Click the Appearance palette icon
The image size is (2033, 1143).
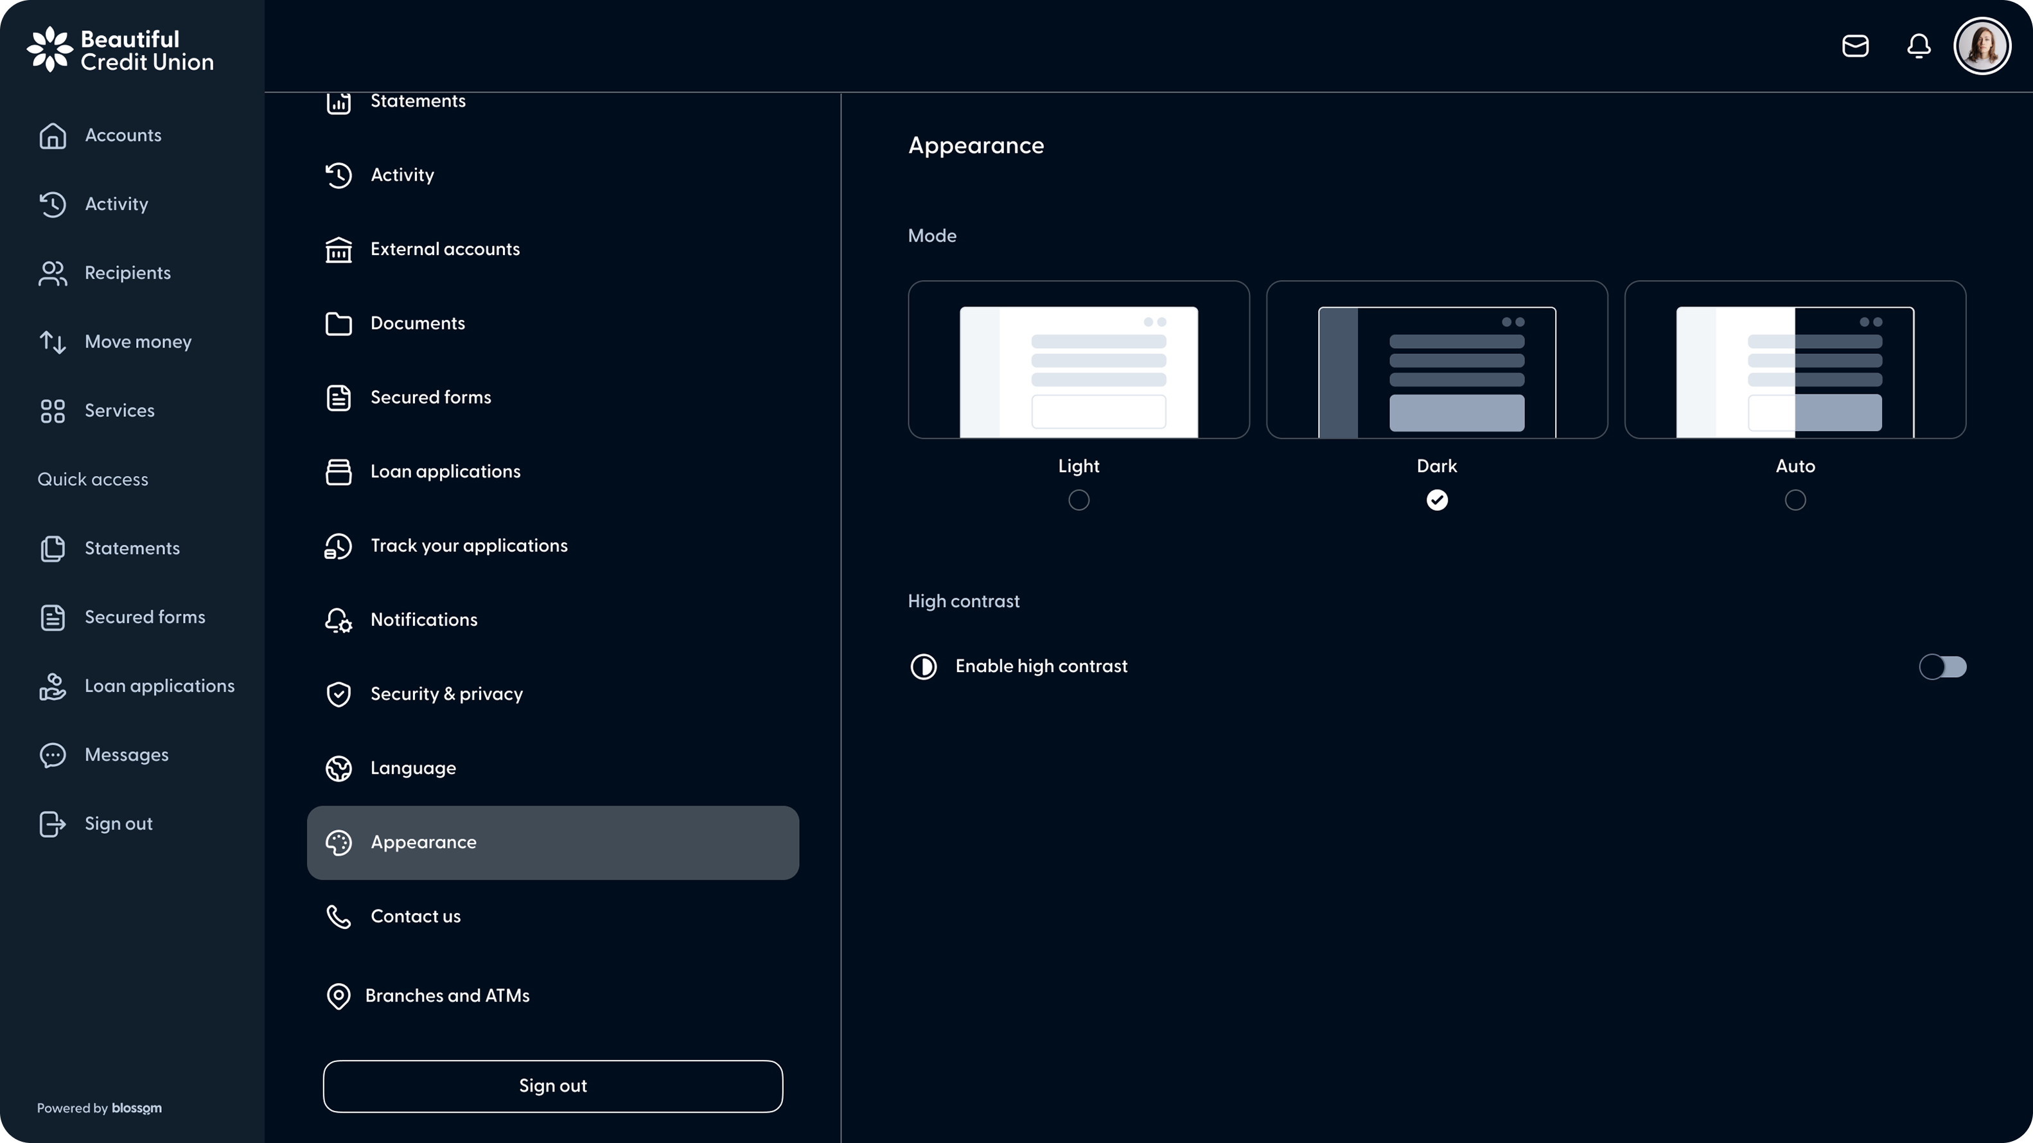(x=339, y=843)
